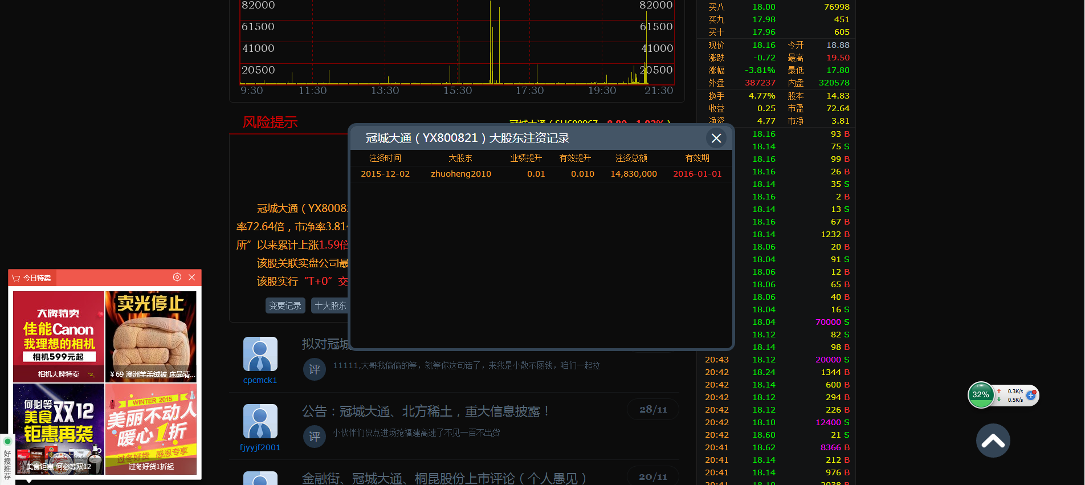The image size is (1085, 485).
Task: Click fjyyjf2001 user avatar
Action: pyautogui.click(x=260, y=421)
